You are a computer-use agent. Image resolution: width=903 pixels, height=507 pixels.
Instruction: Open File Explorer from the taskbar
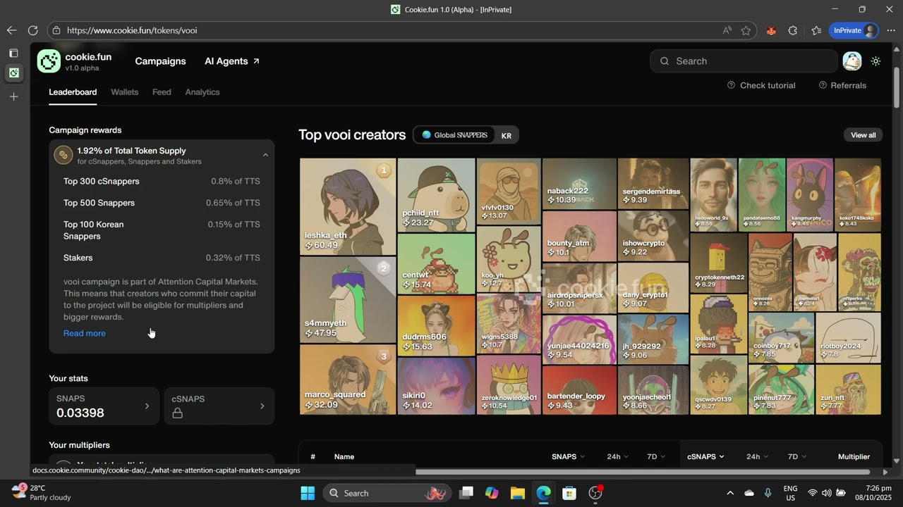[x=517, y=493]
